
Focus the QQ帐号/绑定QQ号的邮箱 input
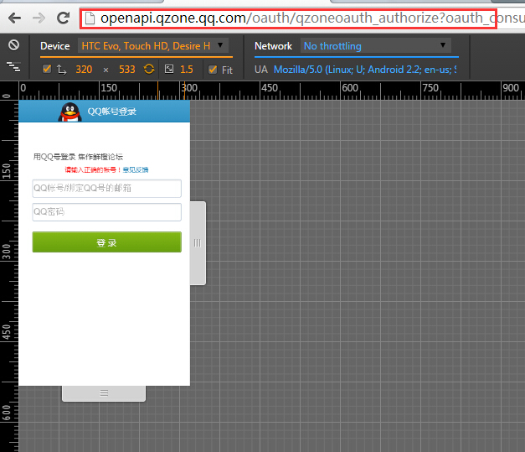coord(107,189)
